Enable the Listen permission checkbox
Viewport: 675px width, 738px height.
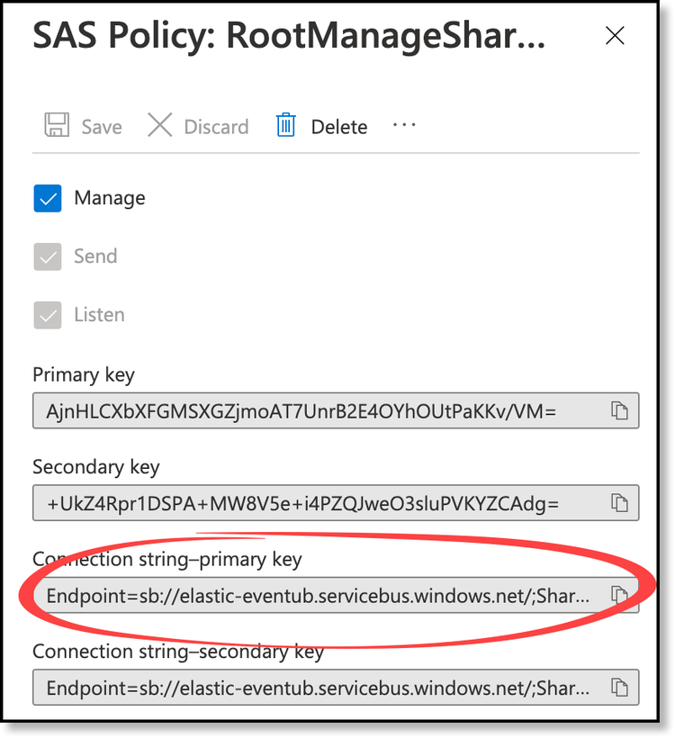coord(48,314)
